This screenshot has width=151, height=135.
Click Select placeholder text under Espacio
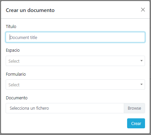click(x=14, y=61)
